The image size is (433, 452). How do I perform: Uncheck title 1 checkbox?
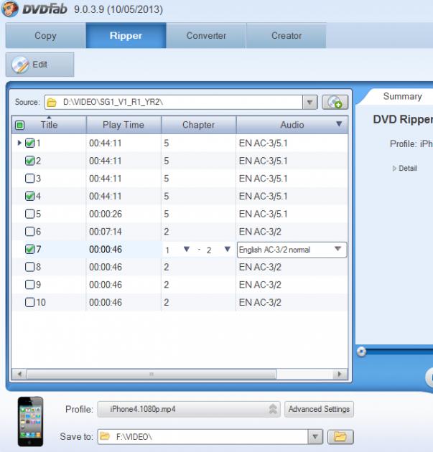click(29, 143)
